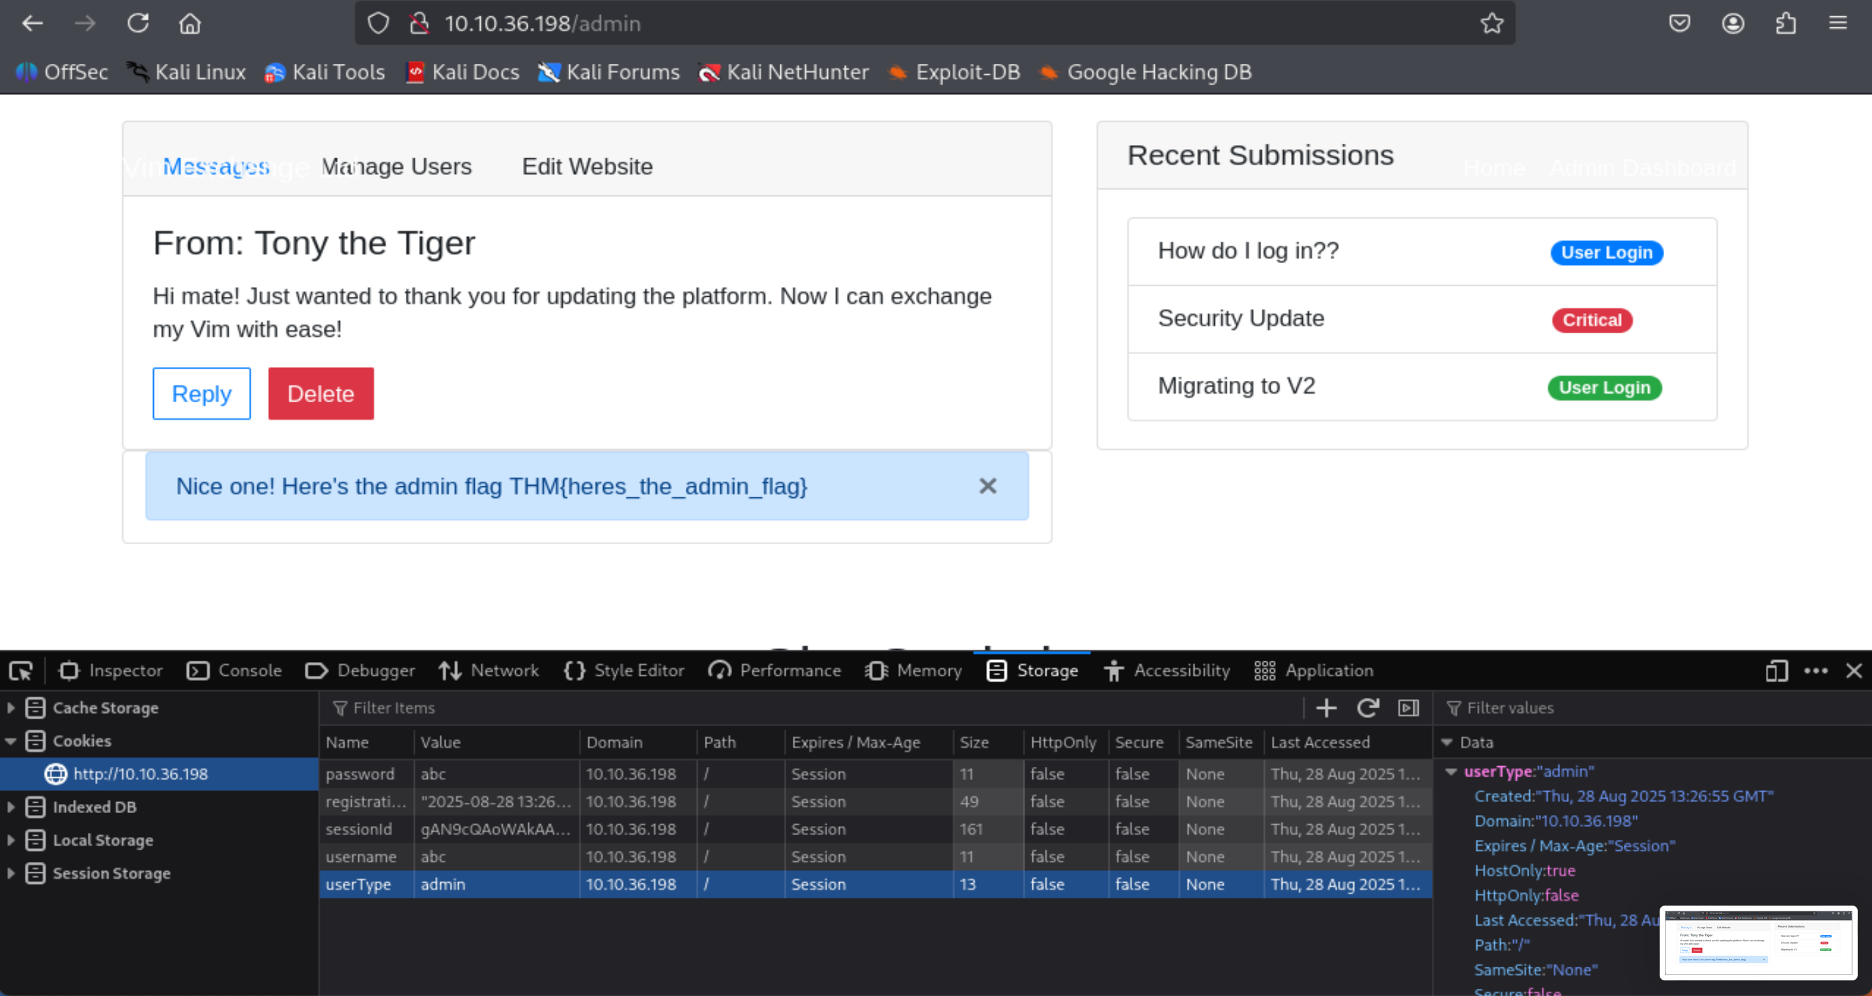The width and height of the screenshot is (1872, 996).
Task: Dismiss the admin flag alert banner
Action: click(987, 486)
